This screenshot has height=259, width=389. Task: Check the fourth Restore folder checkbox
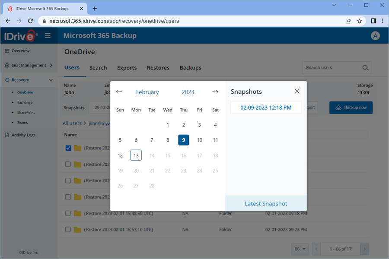tap(68, 197)
